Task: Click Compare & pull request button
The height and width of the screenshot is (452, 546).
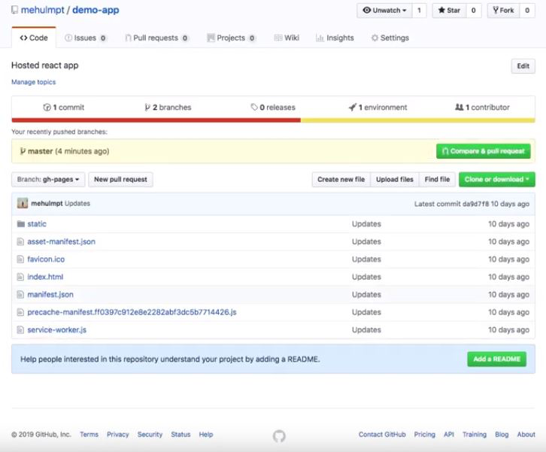Action: 484,151
